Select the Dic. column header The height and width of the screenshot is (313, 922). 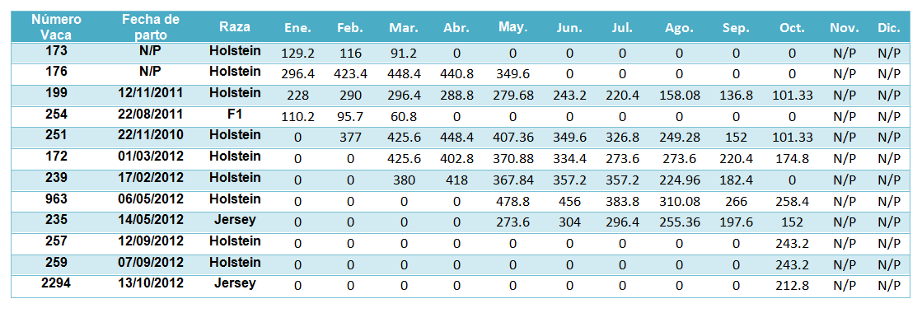click(888, 28)
